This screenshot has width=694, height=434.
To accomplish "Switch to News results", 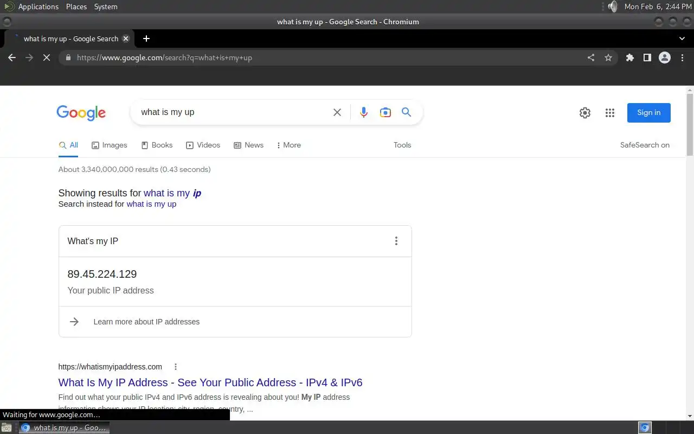I will pyautogui.click(x=248, y=145).
